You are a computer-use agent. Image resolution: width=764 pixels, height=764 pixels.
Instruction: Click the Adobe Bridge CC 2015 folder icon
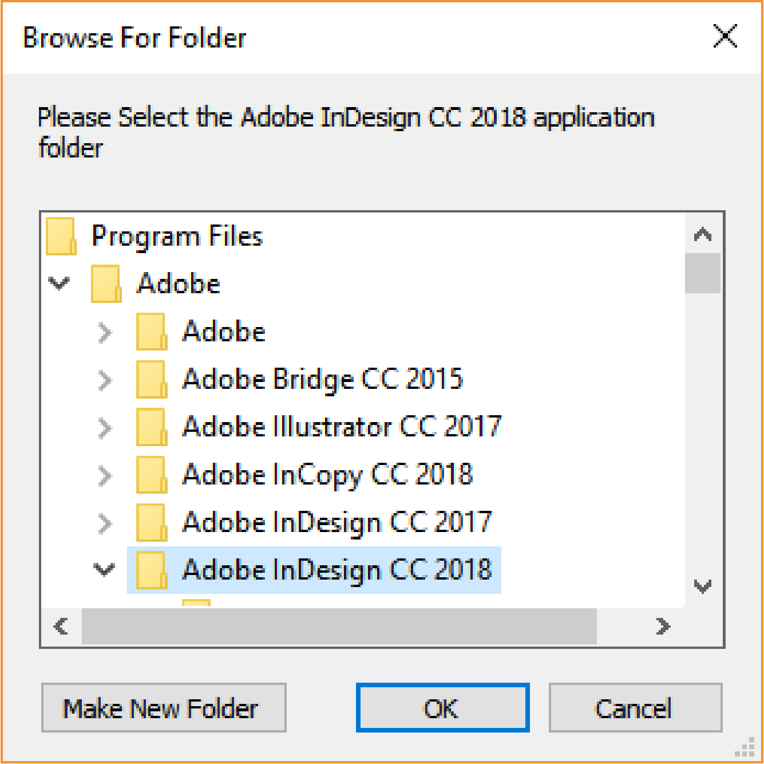point(151,379)
